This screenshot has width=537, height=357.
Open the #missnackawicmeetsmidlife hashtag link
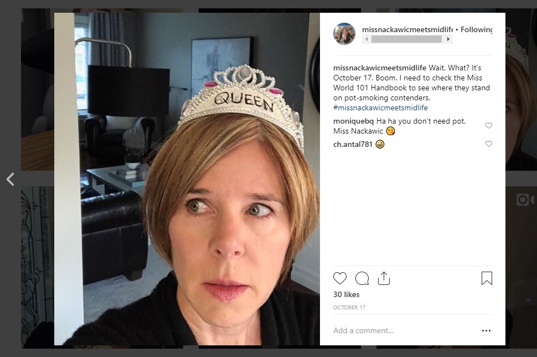coord(380,108)
